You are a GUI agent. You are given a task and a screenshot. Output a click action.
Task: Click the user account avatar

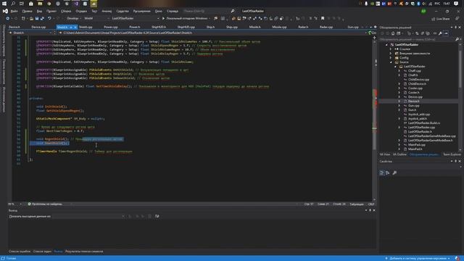point(423,11)
